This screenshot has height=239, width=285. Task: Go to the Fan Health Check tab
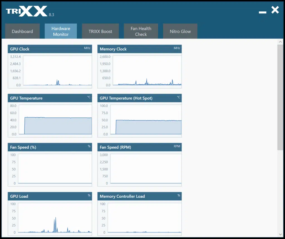[x=141, y=31]
